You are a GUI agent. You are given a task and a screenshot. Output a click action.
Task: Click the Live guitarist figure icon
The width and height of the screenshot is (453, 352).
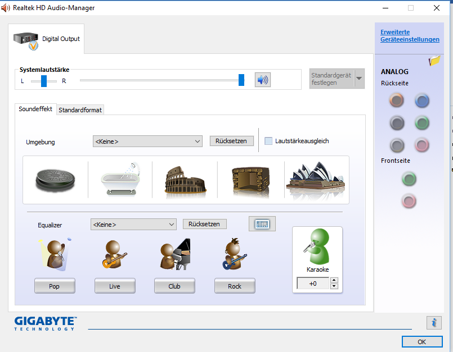tap(114, 254)
